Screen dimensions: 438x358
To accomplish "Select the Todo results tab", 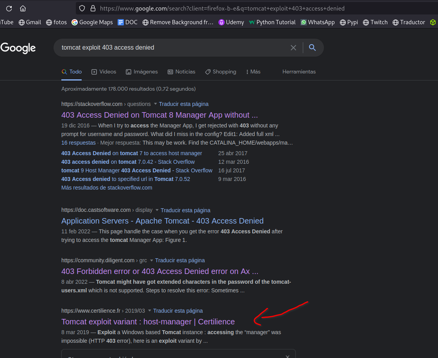I will (x=72, y=72).
